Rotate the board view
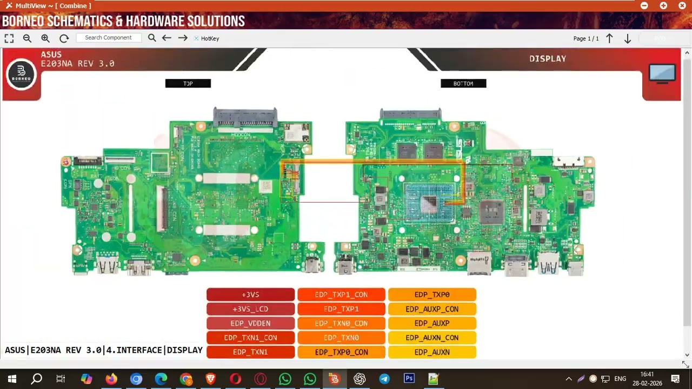 64,38
